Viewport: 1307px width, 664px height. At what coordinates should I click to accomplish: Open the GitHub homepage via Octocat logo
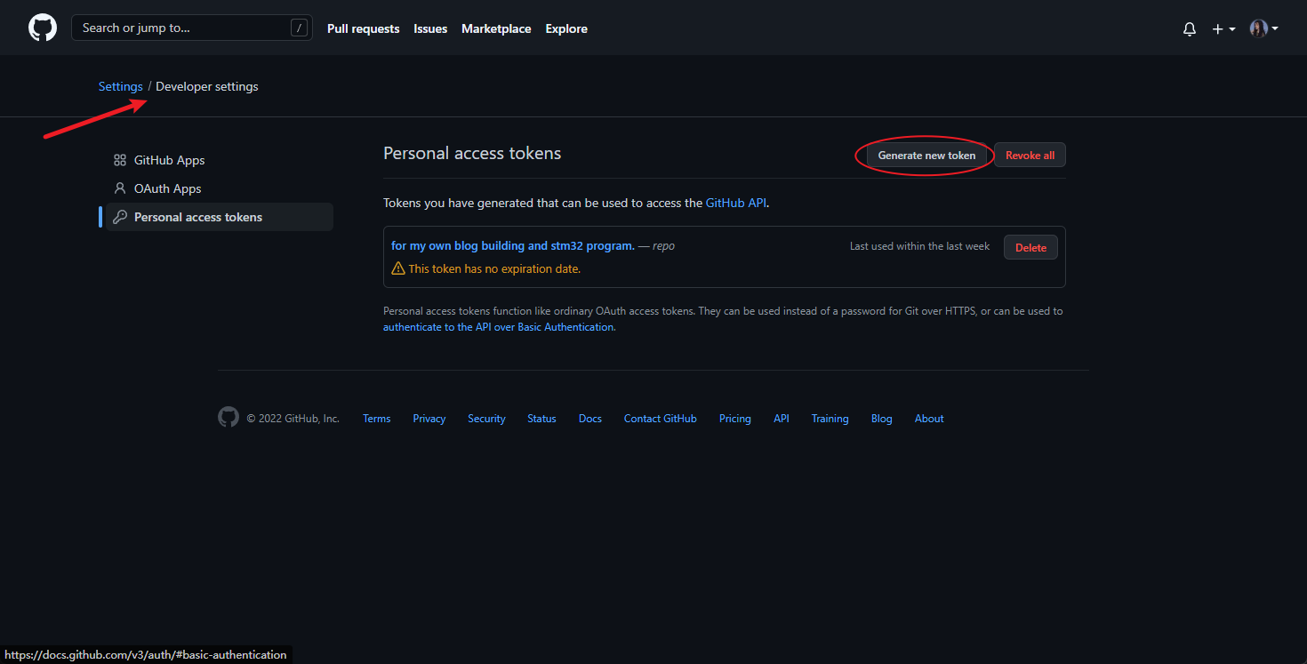[43, 28]
